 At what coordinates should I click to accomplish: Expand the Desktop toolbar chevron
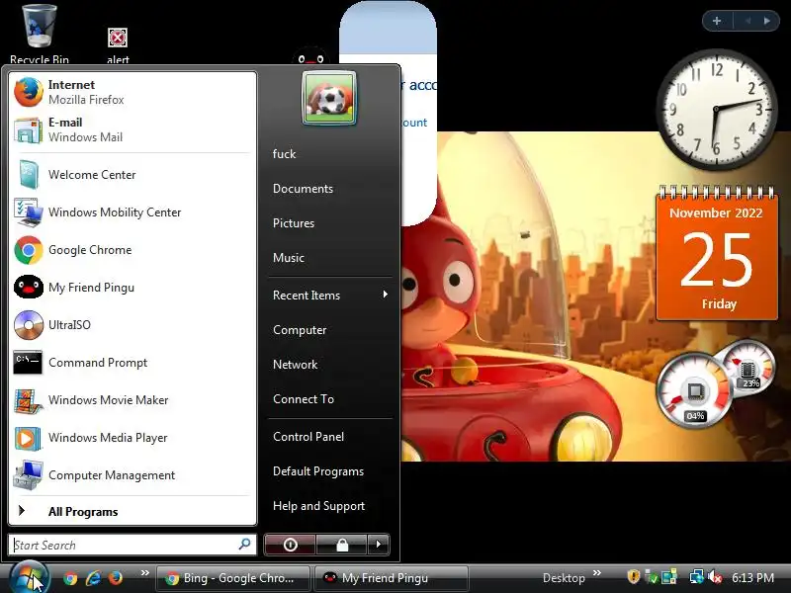597,573
